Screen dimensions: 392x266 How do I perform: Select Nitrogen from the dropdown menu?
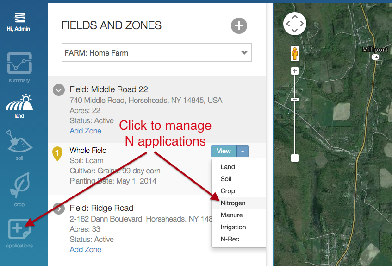[233, 203]
